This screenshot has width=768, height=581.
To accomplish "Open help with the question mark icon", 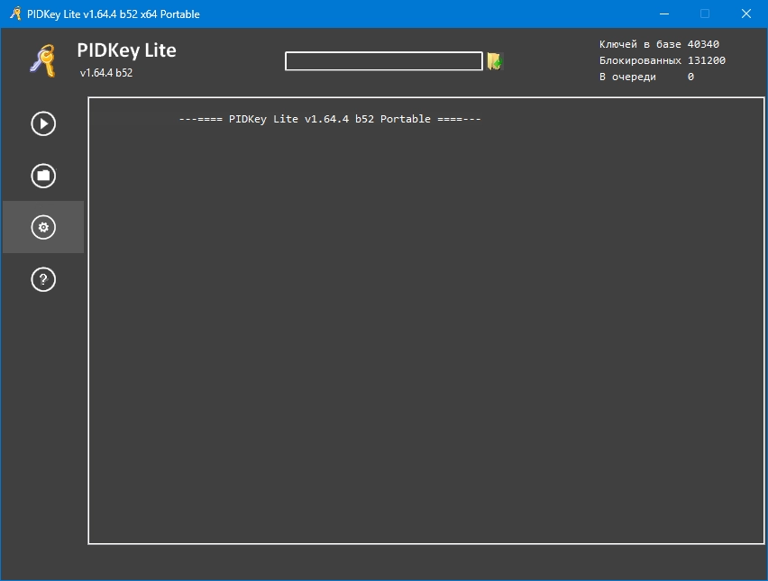I will 43,279.
